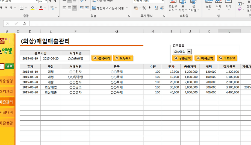Open Cell Styles gallery
This screenshot has height=145, width=251.
click(x=194, y=6)
